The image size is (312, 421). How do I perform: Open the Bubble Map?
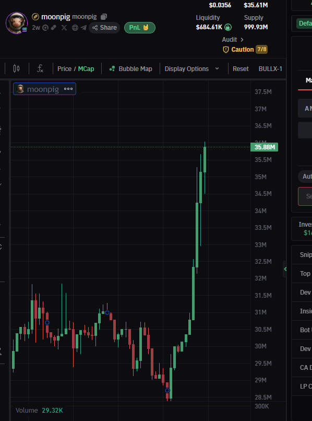pos(130,69)
